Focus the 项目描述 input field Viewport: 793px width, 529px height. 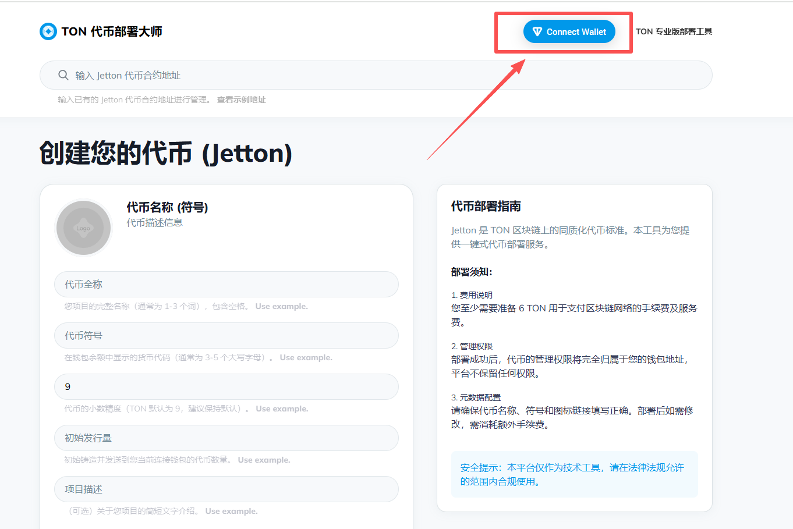(x=226, y=489)
